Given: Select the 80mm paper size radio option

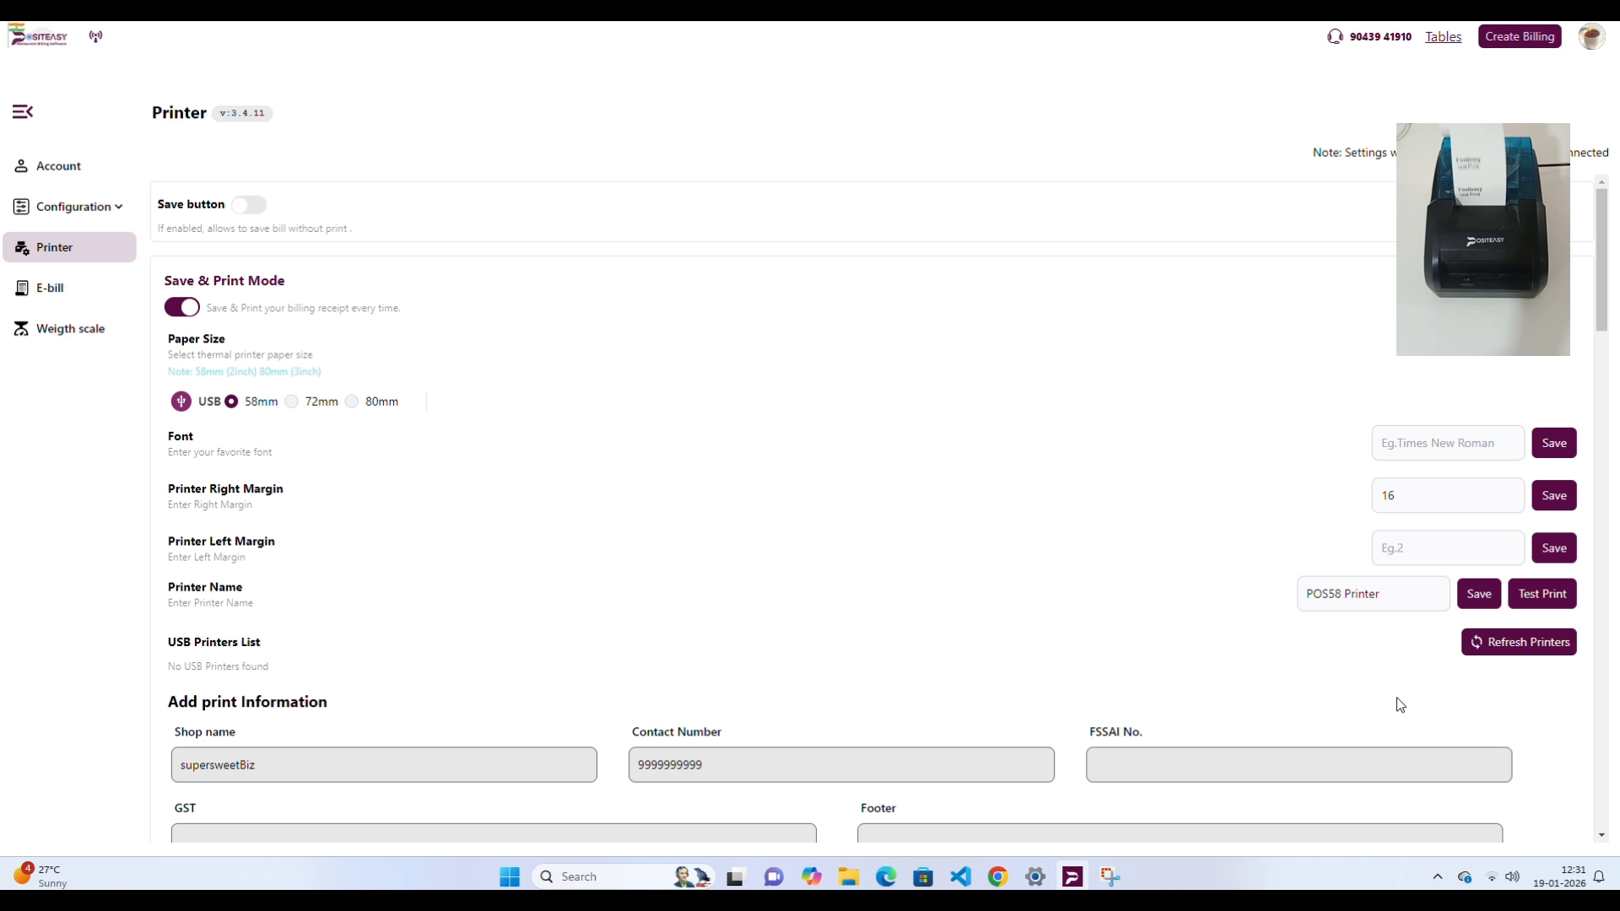Looking at the screenshot, I should click(x=353, y=402).
